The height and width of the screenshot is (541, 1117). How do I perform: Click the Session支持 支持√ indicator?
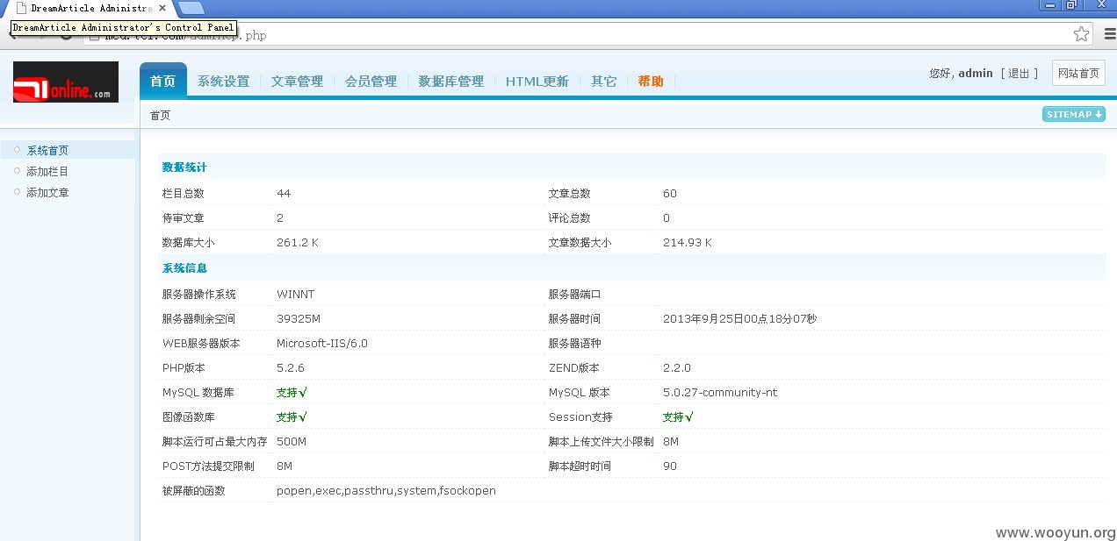pyautogui.click(x=678, y=416)
